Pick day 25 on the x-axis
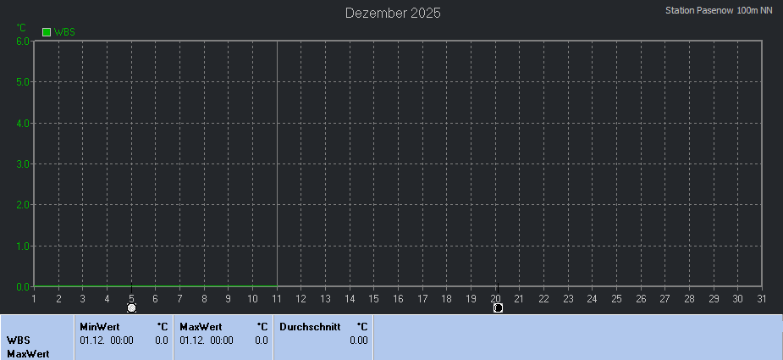Viewport: 783px width, 360px height. click(x=616, y=298)
